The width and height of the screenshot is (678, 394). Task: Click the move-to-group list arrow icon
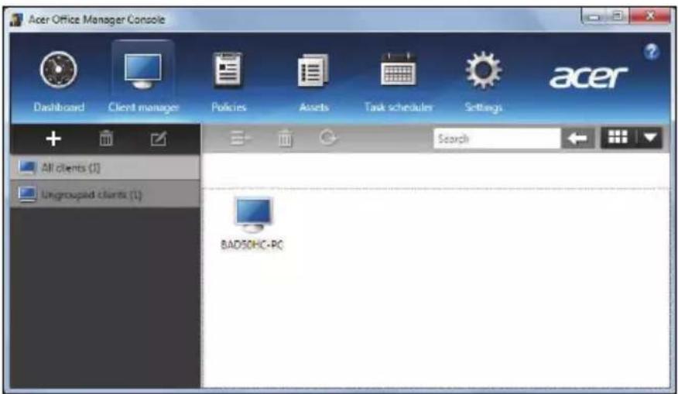pyautogui.click(x=241, y=139)
